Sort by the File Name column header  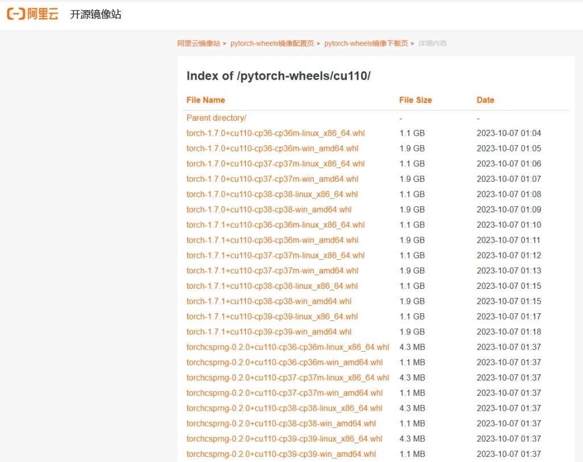(206, 100)
